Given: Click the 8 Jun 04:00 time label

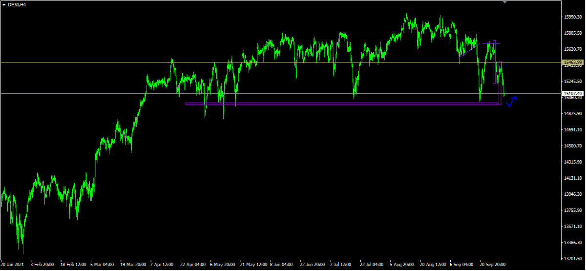Looking at the screenshot, I should click(282, 265).
